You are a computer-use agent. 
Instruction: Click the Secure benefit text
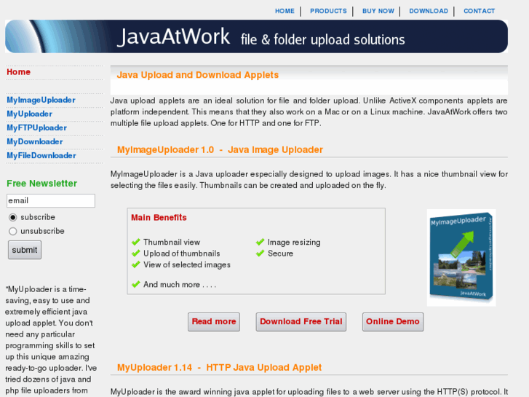[x=280, y=253]
